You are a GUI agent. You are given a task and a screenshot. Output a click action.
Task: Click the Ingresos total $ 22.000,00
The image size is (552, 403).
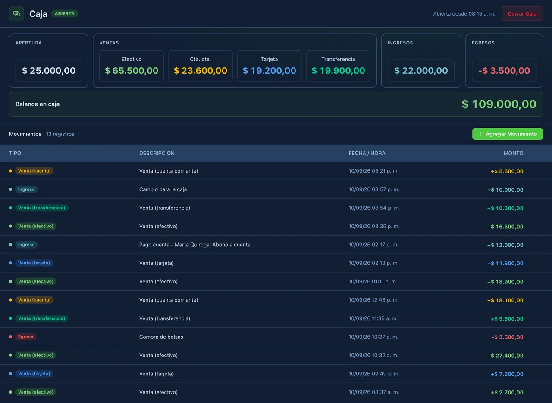421,70
